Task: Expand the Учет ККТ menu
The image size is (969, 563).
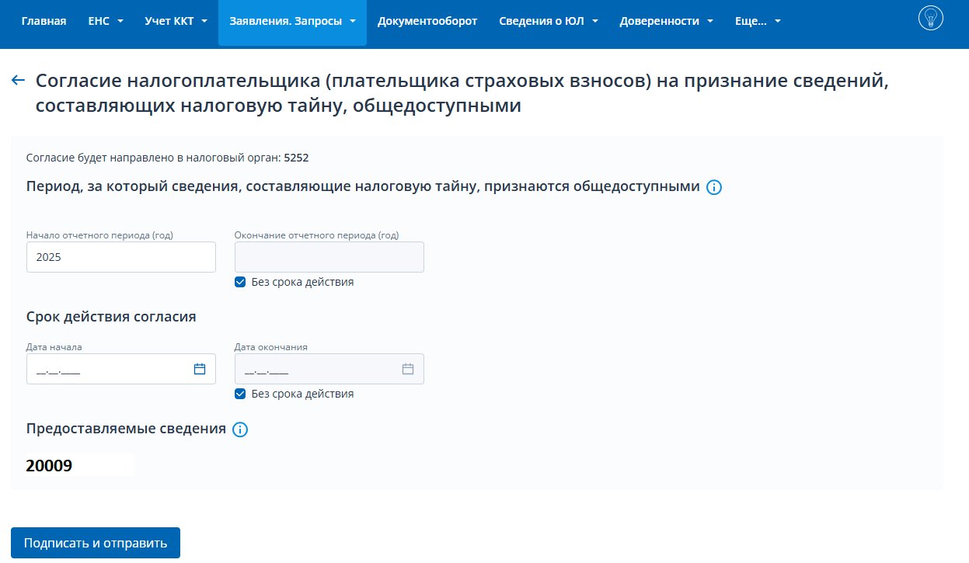Action: (176, 22)
